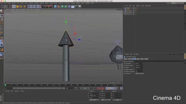Open the File menu in the main menu bar
This screenshot has height=104, width=186.
(x=2, y=3)
